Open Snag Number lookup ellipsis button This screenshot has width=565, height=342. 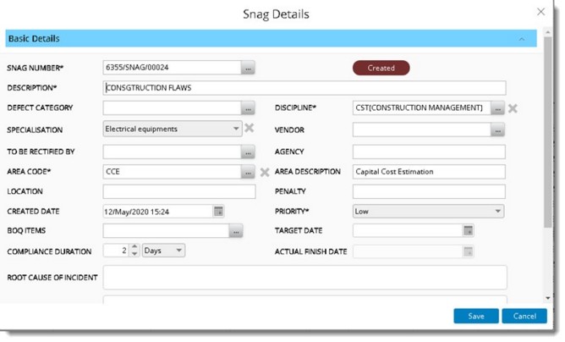(248, 67)
